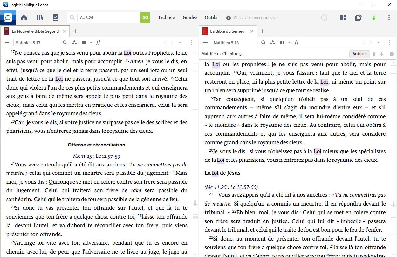Screen dimensions: 397x258
Task: Click the command box containing Ac 8.26
Action: [x=109, y=18]
